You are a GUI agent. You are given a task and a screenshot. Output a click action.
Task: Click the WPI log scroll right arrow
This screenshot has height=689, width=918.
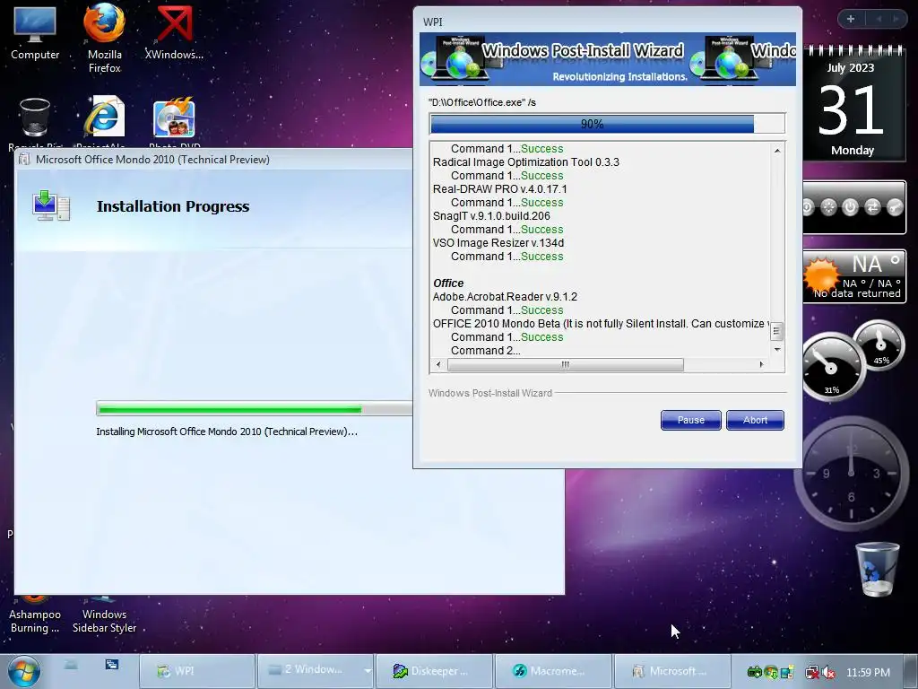761,364
